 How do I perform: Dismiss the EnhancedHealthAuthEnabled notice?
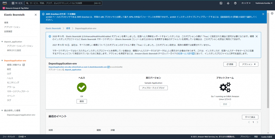pyautogui.click(x=256, y=36)
